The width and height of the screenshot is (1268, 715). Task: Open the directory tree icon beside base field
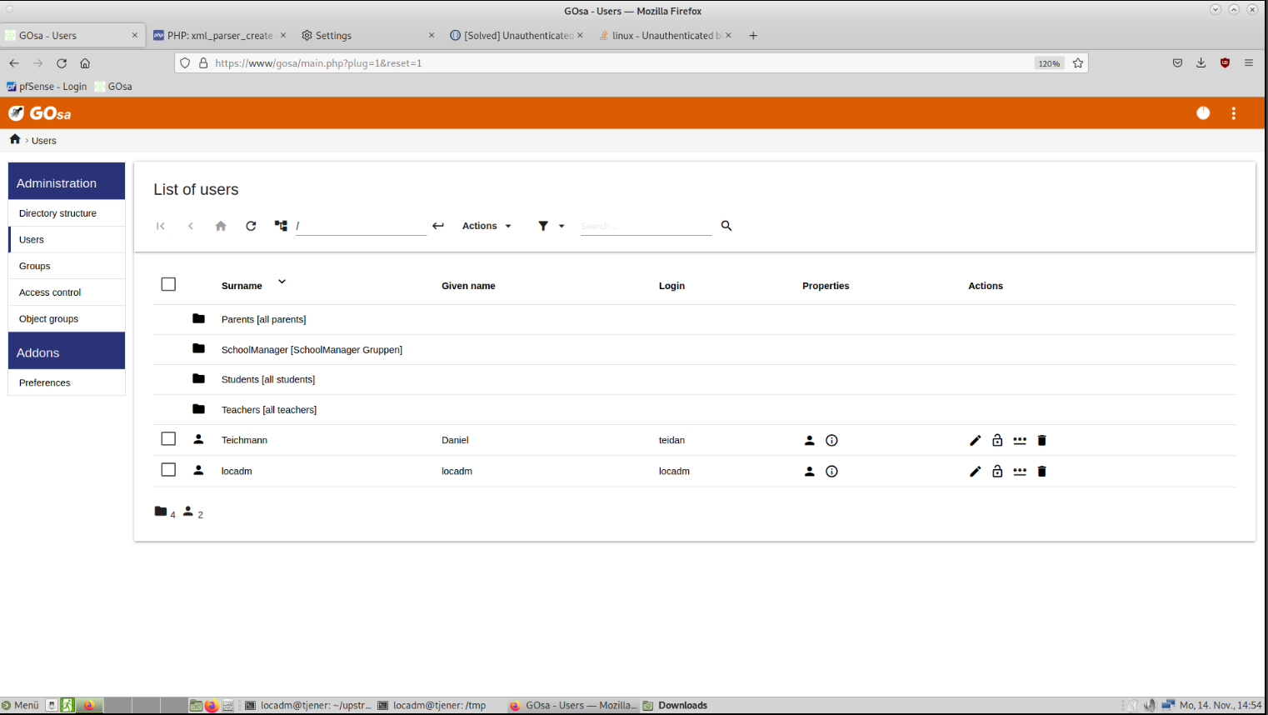pyautogui.click(x=281, y=226)
